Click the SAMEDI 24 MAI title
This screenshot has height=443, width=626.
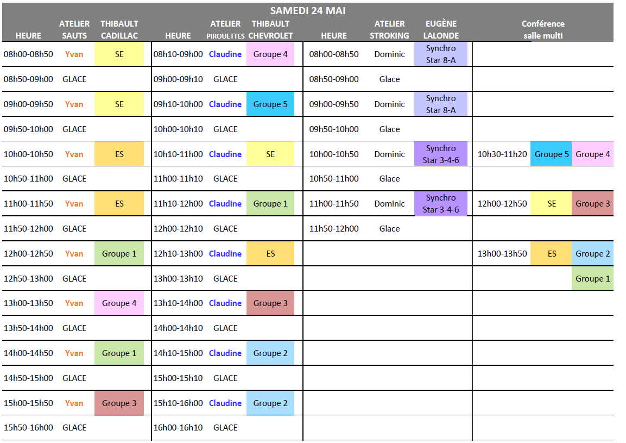click(307, 11)
